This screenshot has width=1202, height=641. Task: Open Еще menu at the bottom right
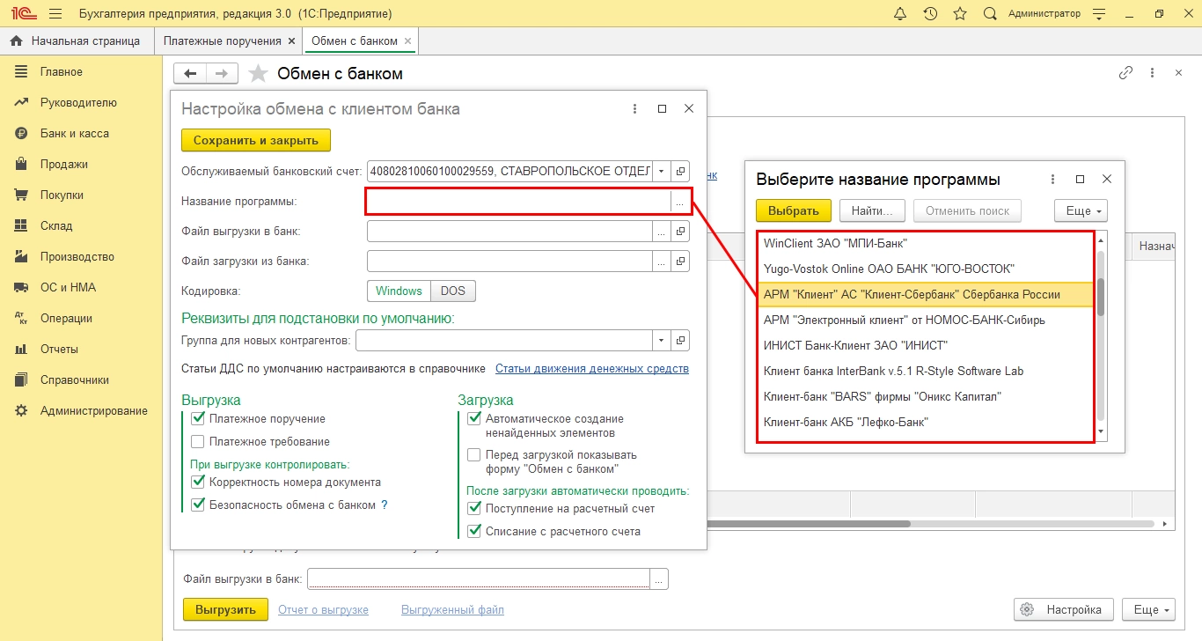pyautogui.click(x=1149, y=609)
